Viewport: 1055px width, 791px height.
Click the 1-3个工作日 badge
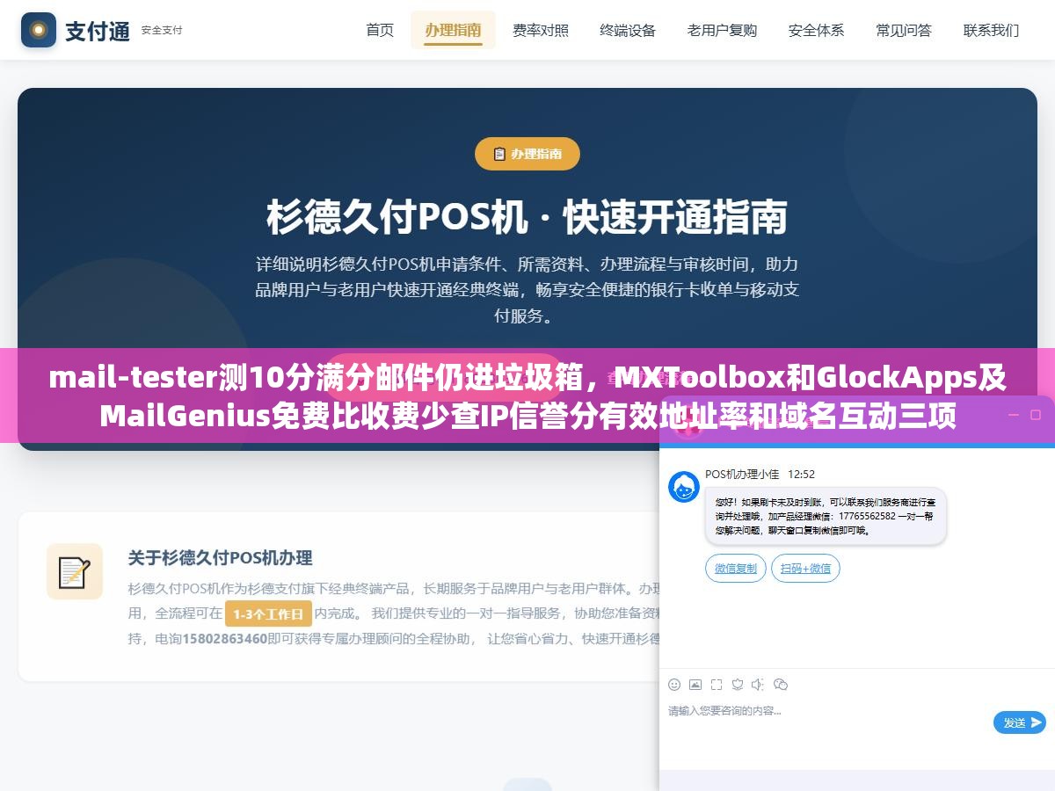(x=268, y=614)
